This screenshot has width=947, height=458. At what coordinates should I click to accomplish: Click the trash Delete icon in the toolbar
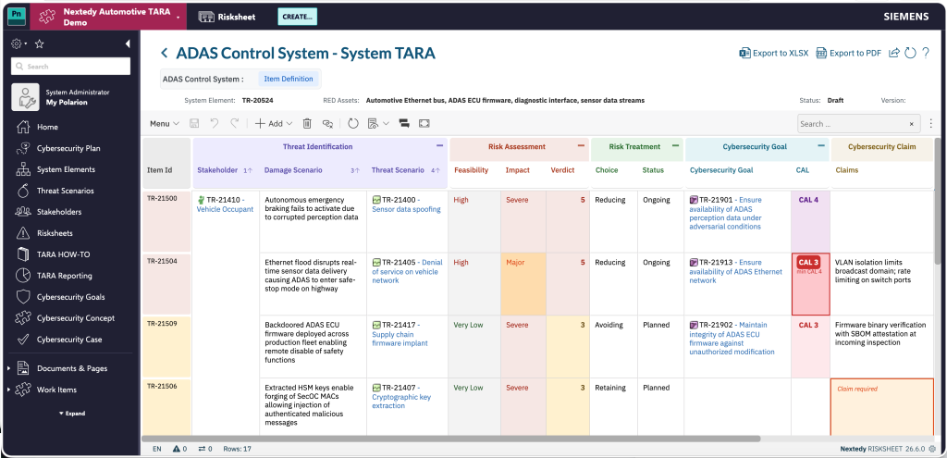click(x=307, y=123)
